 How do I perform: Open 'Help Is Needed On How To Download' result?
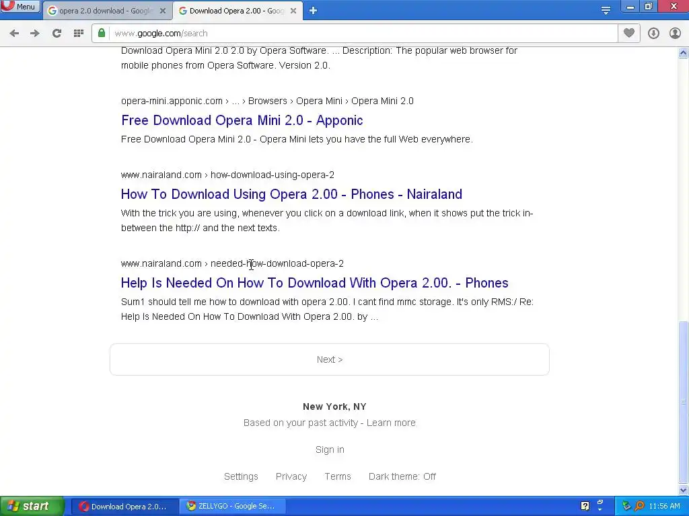tap(315, 283)
